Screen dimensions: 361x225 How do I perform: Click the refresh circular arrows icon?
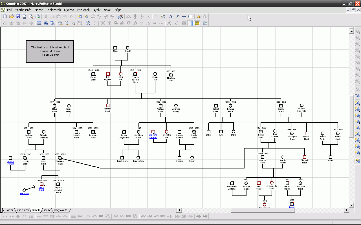(x=88, y=23)
